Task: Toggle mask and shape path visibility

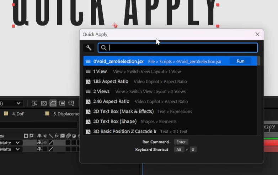Action: tap(53, 103)
